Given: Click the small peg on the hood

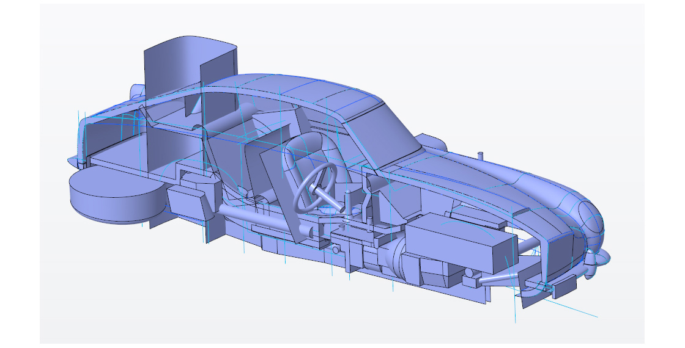Looking at the screenshot, I should tap(480, 156).
